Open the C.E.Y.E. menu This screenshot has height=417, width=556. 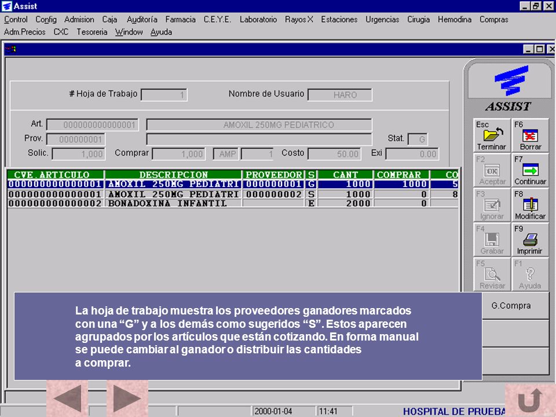[x=217, y=20]
